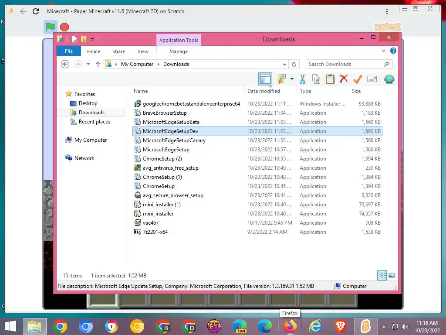Click the Paste clipboard icon
The image size is (446, 335).
point(330,79)
